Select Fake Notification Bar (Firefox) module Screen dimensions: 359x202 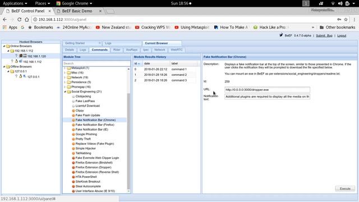pos(95,125)
